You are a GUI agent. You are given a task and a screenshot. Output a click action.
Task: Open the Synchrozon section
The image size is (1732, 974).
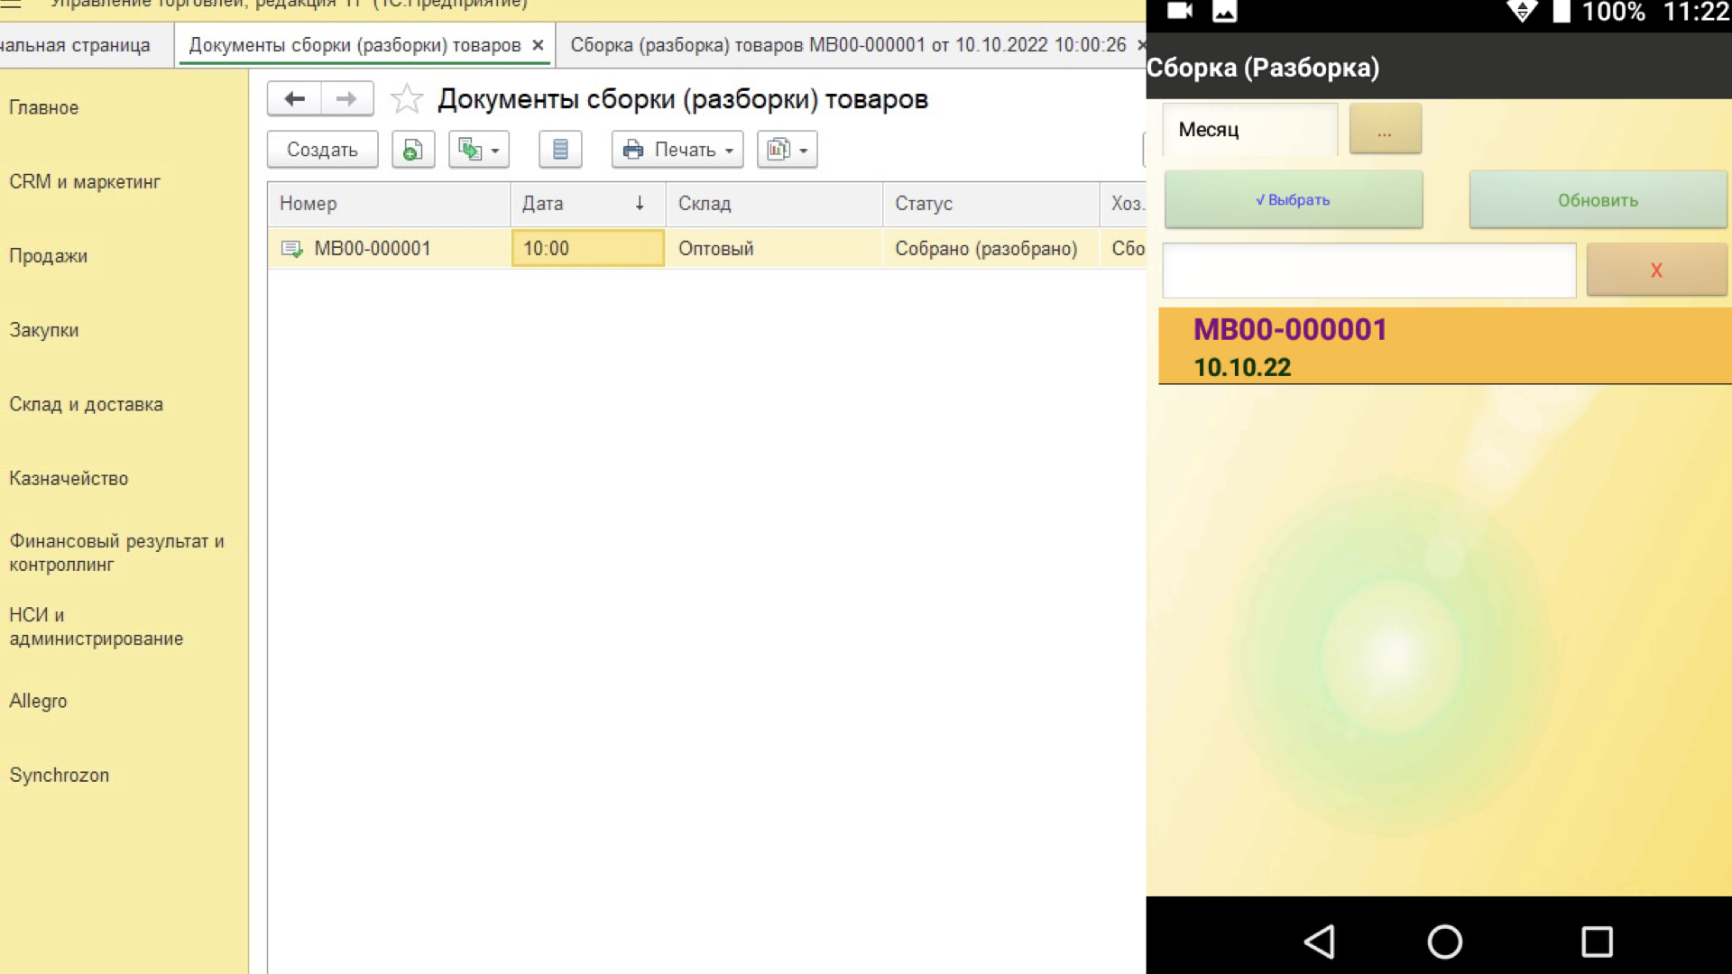coord(60,775)
